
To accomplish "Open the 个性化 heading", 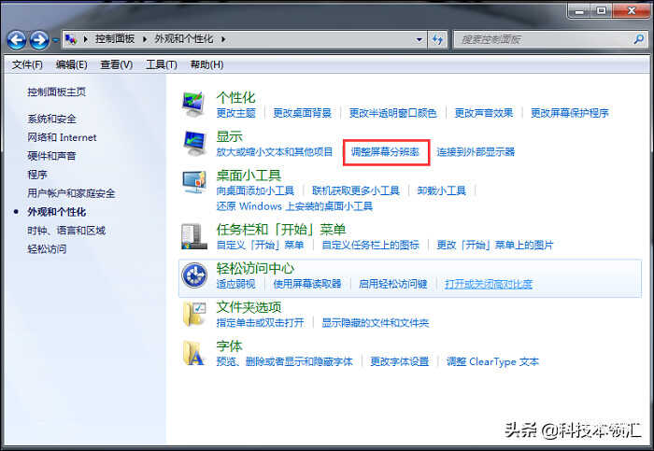I will [x=235, y=97].
